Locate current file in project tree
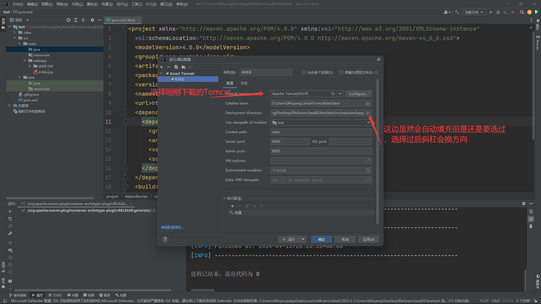 pos(68,20)
